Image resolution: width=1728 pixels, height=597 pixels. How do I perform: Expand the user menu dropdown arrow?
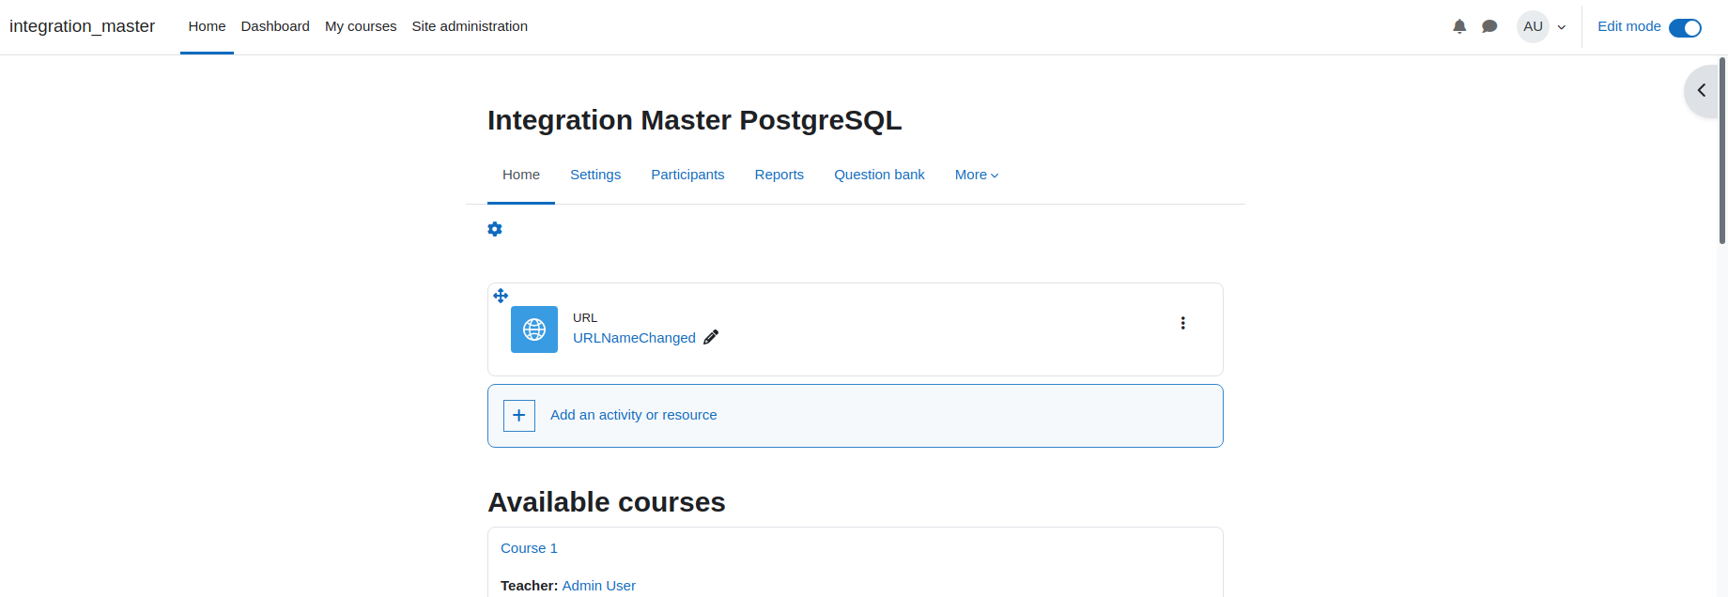pos(1562,27)
